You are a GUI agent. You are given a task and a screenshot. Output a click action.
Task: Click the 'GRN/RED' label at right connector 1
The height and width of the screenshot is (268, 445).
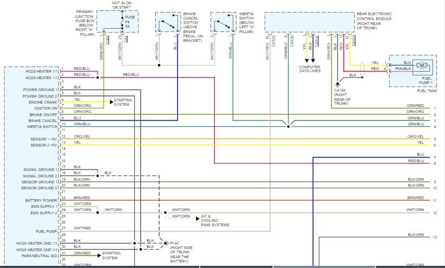tap(415, 105)
